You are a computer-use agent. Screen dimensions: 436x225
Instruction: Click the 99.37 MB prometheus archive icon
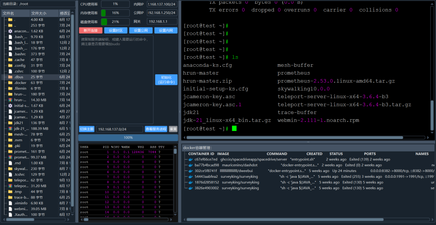(x=10, y=157)
